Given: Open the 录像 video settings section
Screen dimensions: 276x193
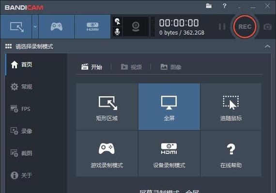Looking at the screenshot, I should point(36,131).
